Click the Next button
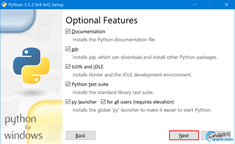235x144 pixels. [184, 135]
